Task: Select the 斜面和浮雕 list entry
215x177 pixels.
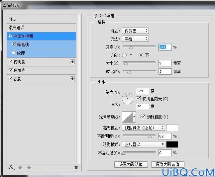Action: (41, 36)
